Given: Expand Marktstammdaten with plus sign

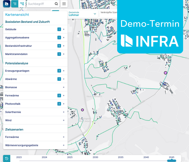Looking at the screenshot, I should coord(64,54).
